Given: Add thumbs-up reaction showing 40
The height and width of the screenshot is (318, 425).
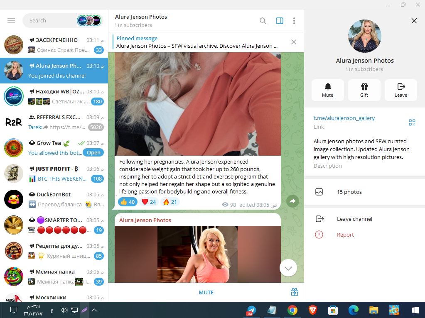Looking at the screenshot, I should 128,202.
